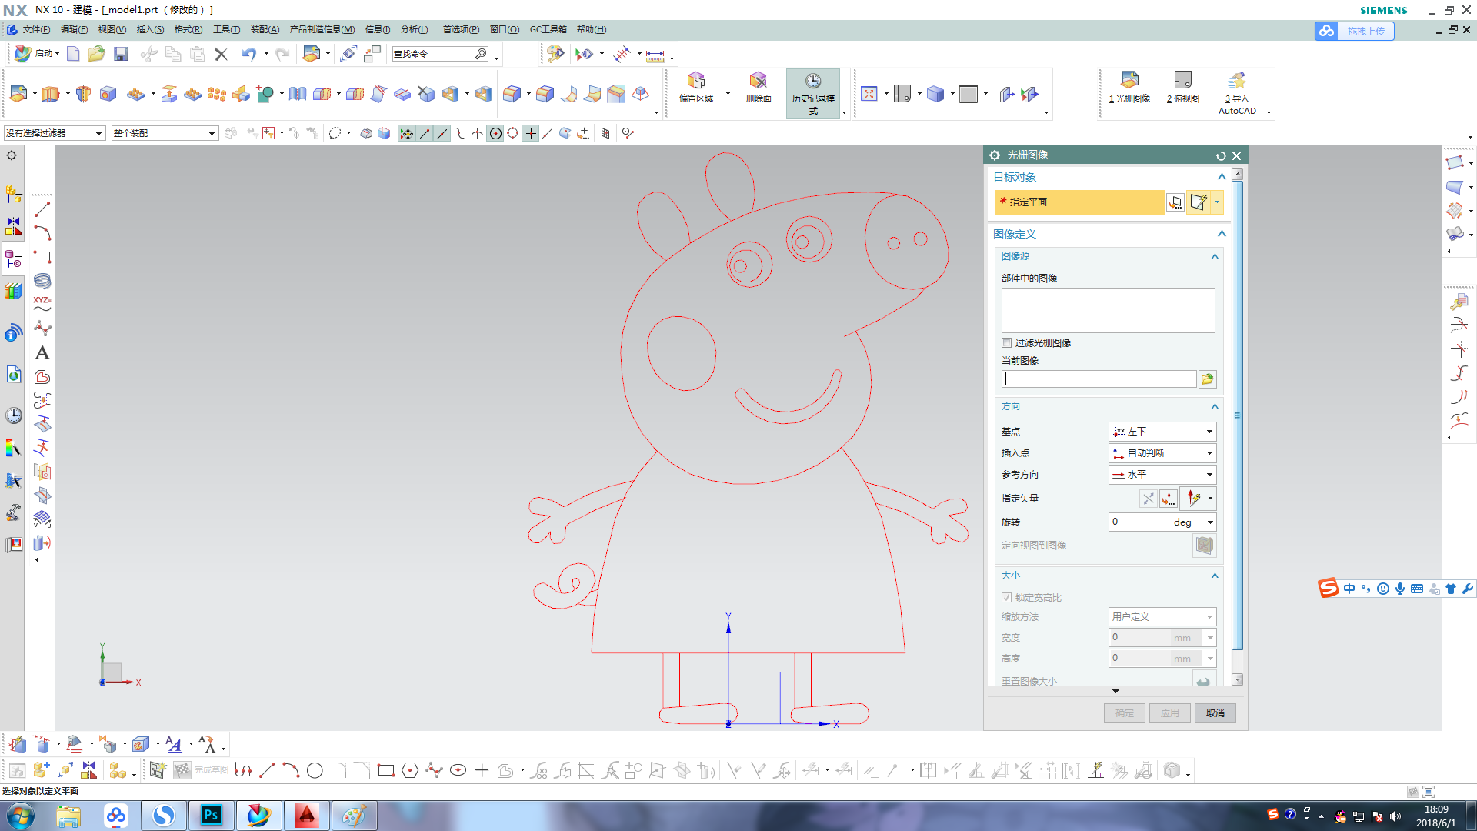Viewport: 1477px width, 831px height.
Task: Collapse the 方向 section
Action: pos(1215,406)
